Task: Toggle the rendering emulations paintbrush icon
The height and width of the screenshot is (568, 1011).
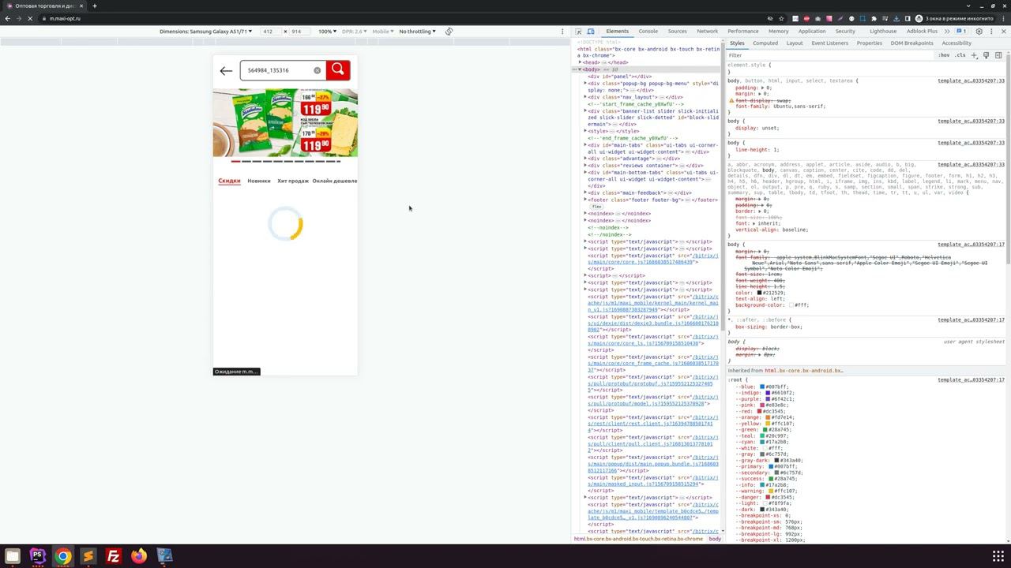Action: click(987, 55)
